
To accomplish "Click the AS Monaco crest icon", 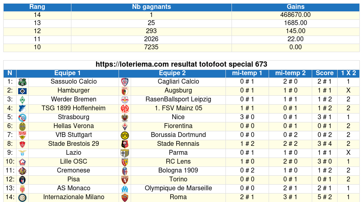I will 23,189.
